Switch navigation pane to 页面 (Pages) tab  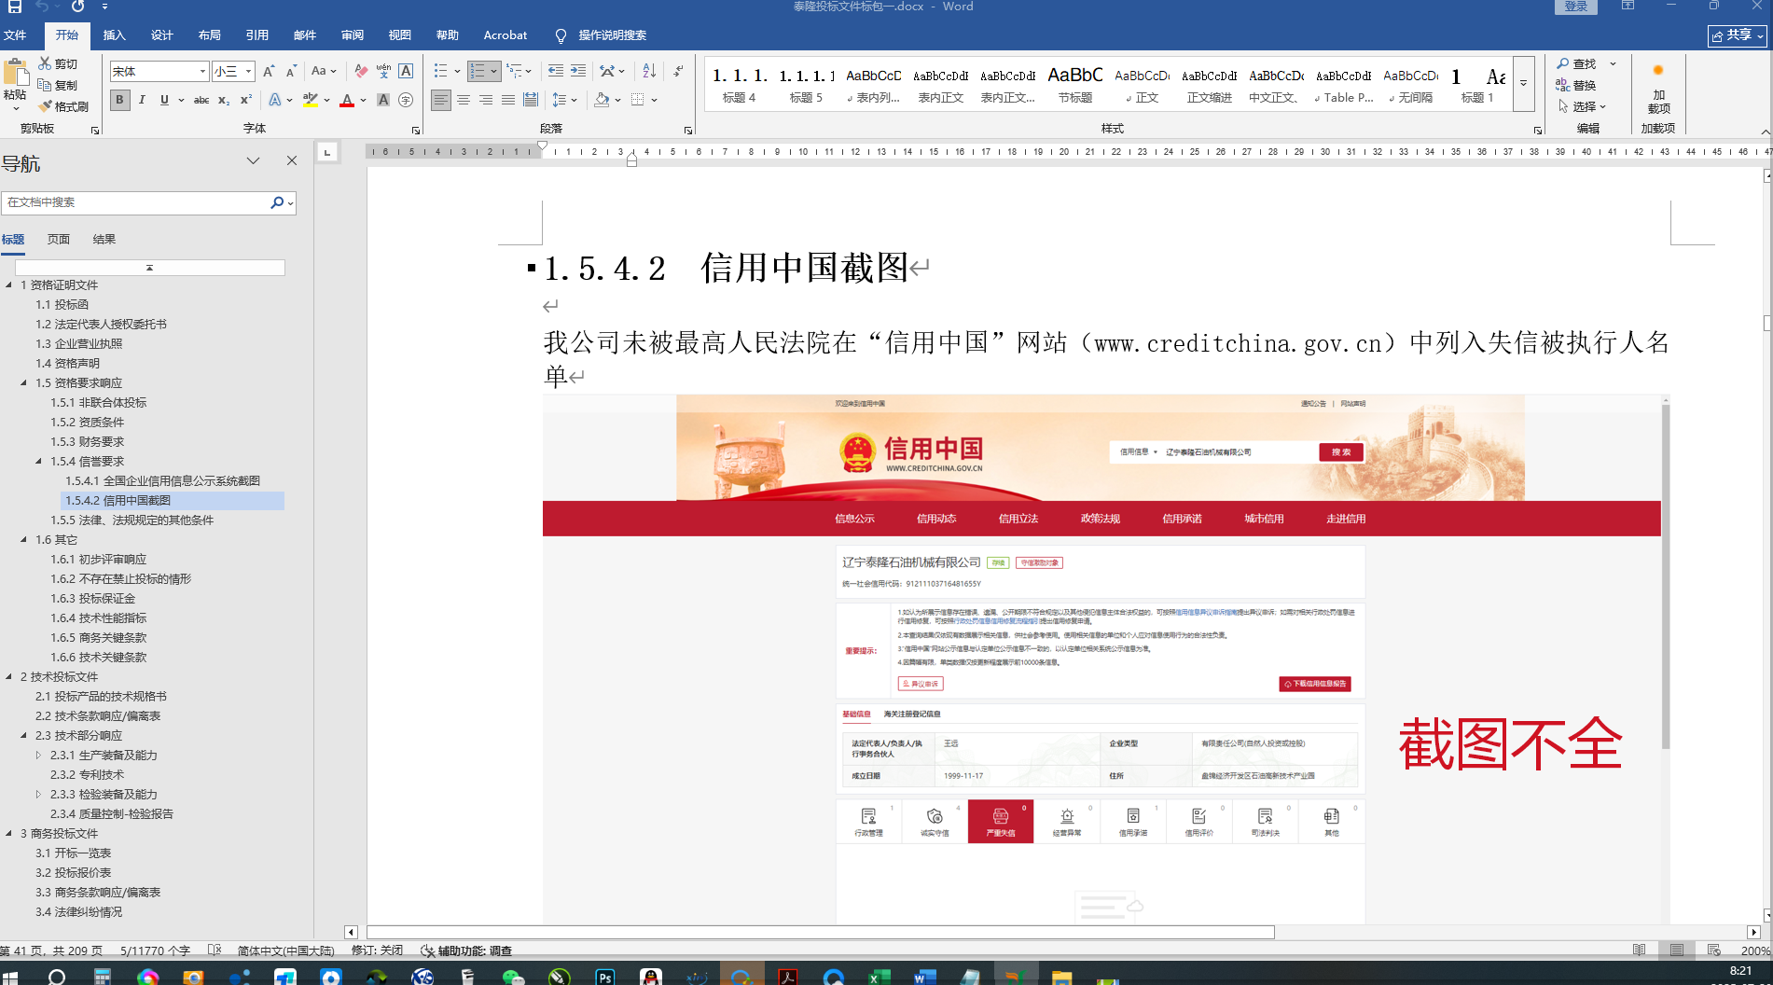tap(59, 240)
